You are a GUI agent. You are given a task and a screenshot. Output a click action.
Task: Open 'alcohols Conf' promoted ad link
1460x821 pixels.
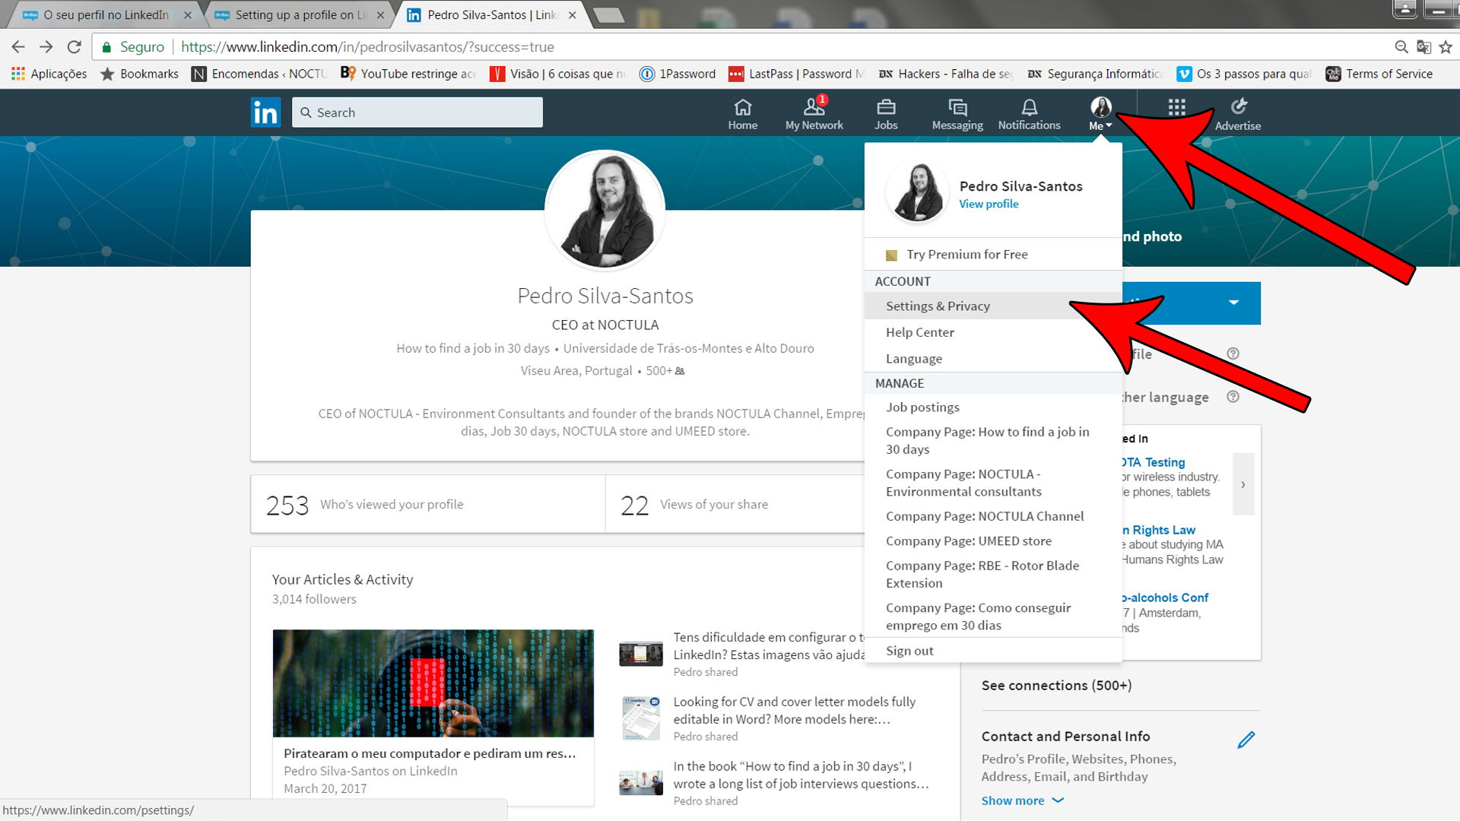click(x=1165, y=598)
